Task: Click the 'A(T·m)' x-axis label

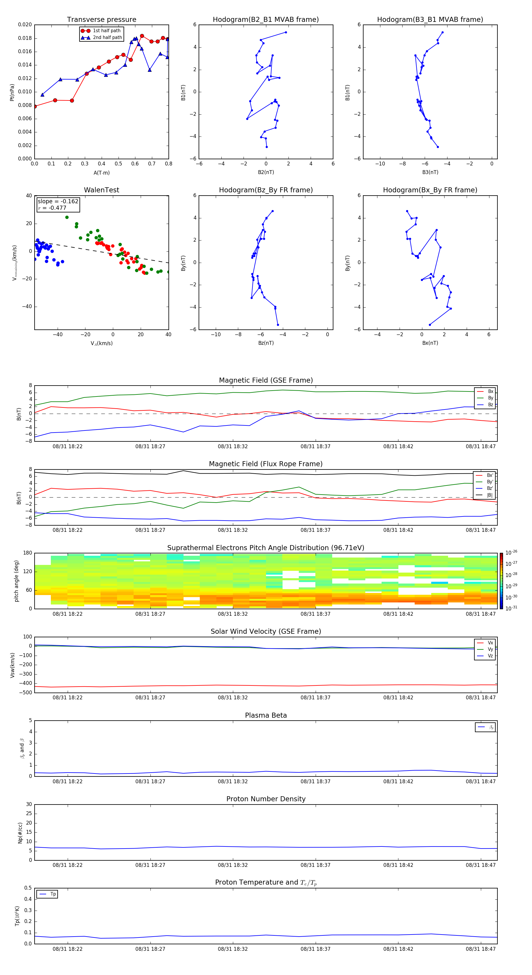Action: pyautogui.click(x=101, y=173)
